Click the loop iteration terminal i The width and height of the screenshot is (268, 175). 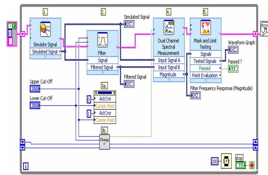[26, 166]
